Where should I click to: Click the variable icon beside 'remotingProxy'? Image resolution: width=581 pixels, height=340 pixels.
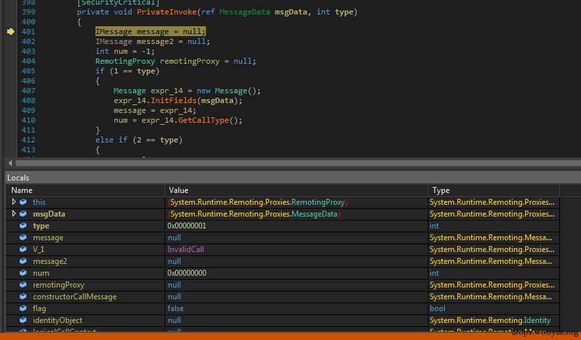23,285
